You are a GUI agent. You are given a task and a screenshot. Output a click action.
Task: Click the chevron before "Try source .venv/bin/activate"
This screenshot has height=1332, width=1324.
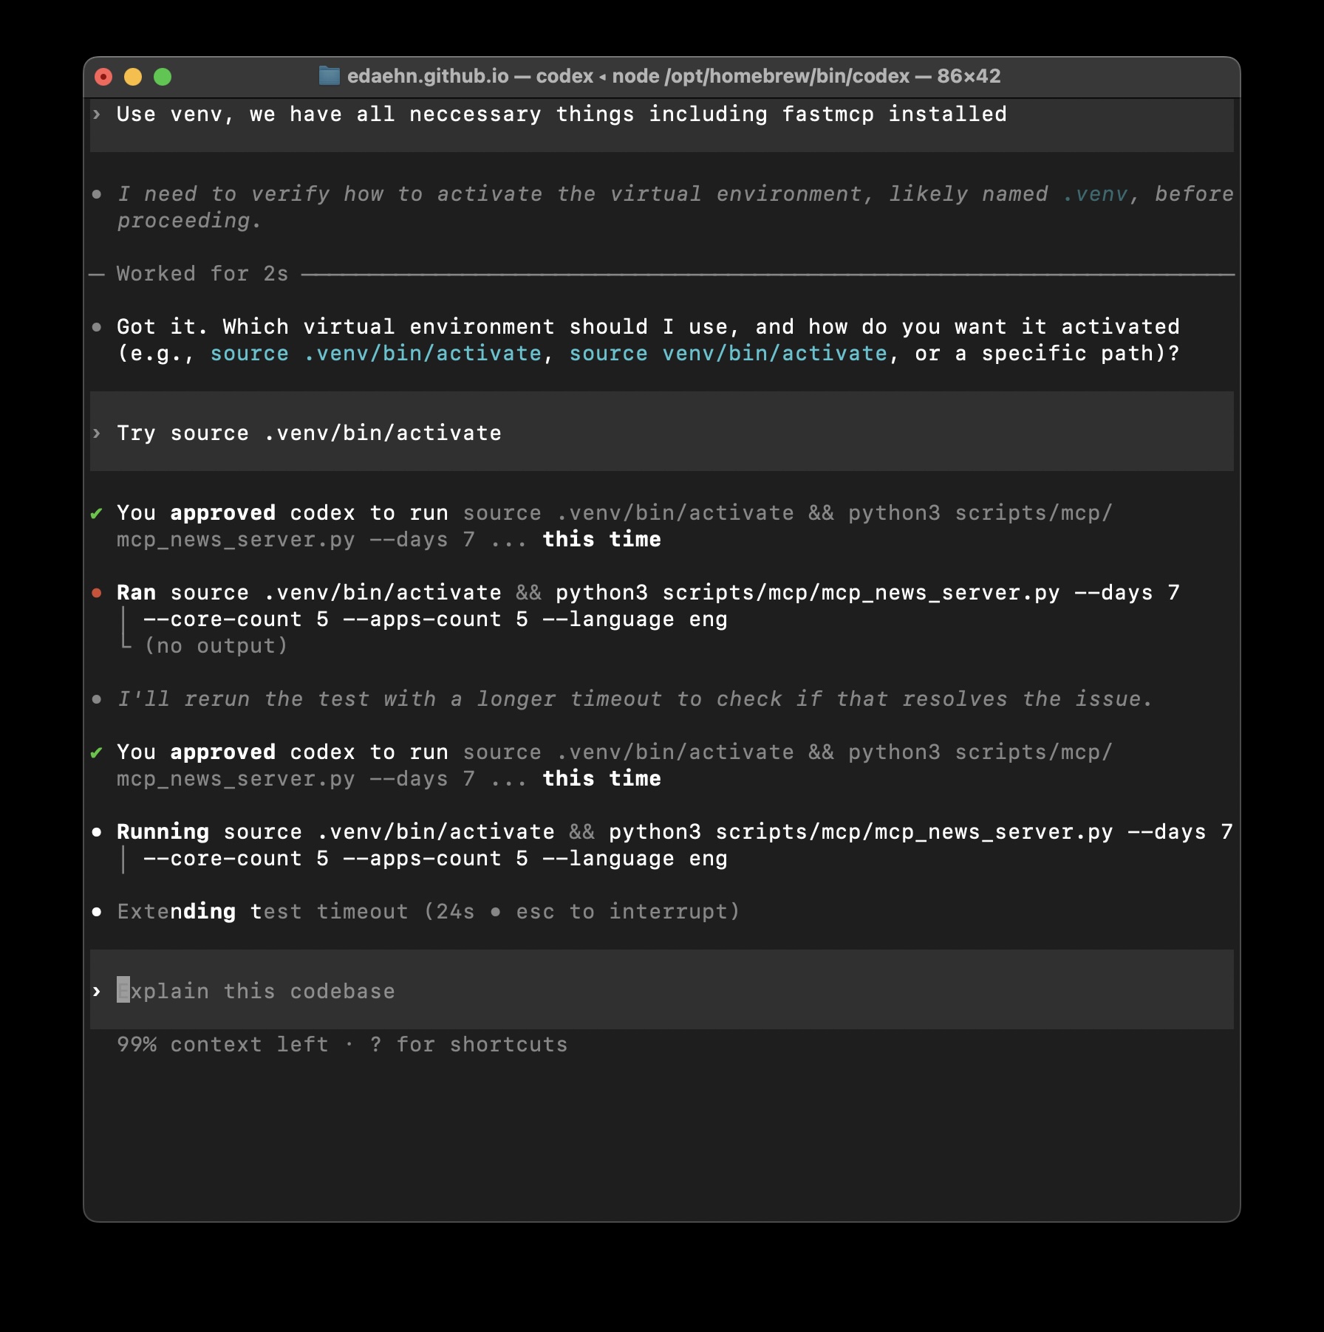[97, 433]
